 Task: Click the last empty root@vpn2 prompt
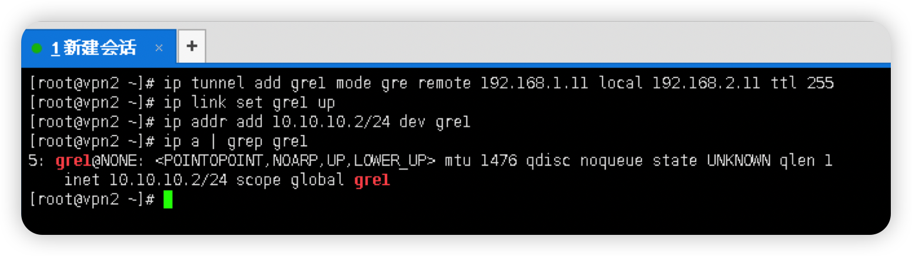[92, 200]
